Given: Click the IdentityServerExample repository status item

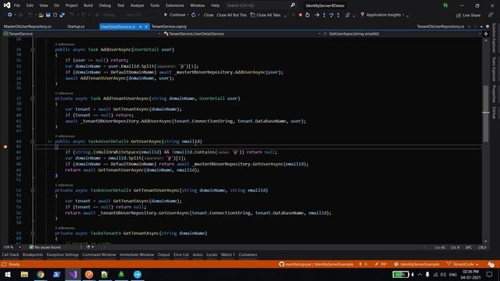Looking at the screenshot, I should [416, 265].
